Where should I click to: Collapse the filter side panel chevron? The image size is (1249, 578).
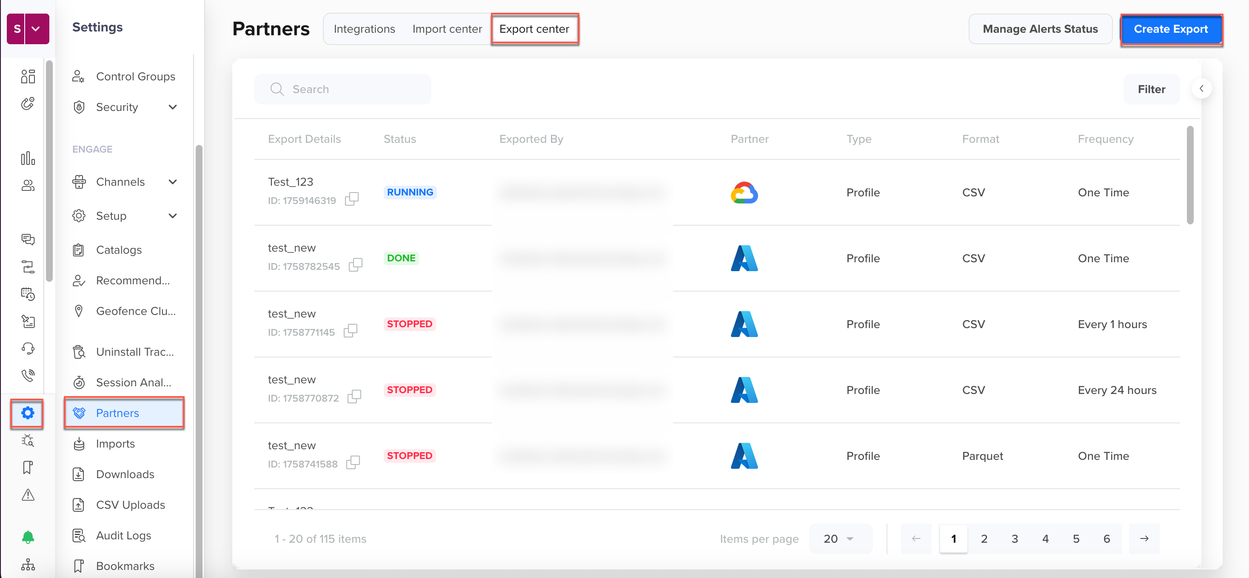pyautogui.click(x=1201, y=89)
